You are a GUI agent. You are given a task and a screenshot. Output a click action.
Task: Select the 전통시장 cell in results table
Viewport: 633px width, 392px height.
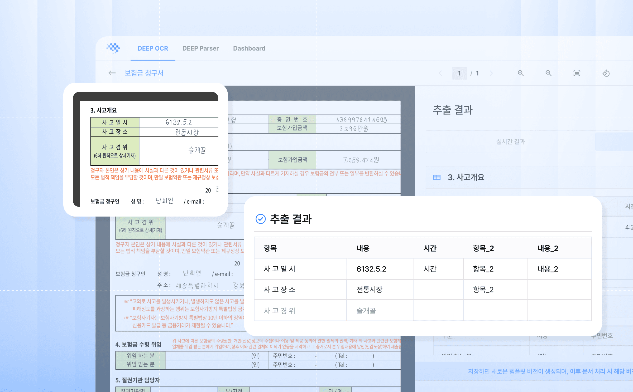[369, 290]
